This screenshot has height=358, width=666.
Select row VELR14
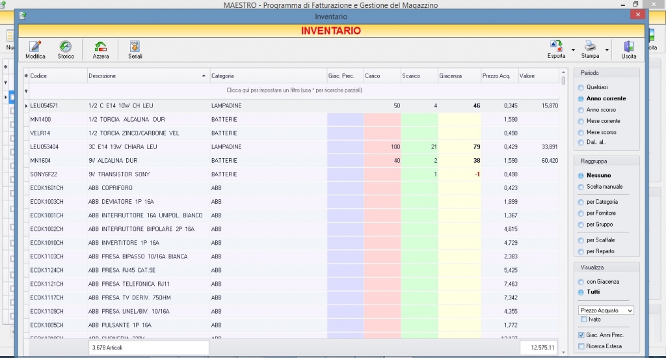click(294, 133)
